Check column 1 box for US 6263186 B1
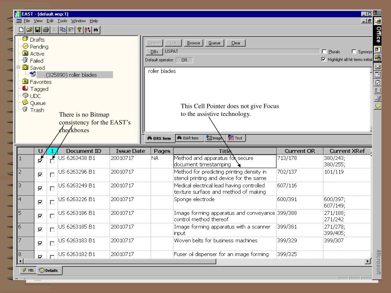 [x=52, y=216]
